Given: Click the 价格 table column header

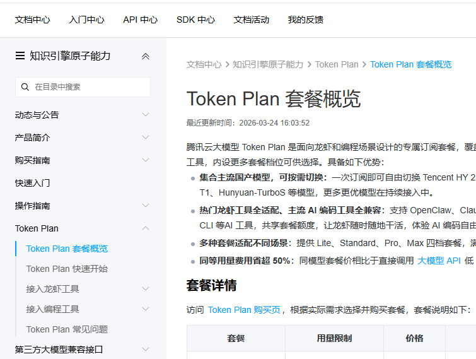Looking at the screenshot, I should (x=414, y=338).
